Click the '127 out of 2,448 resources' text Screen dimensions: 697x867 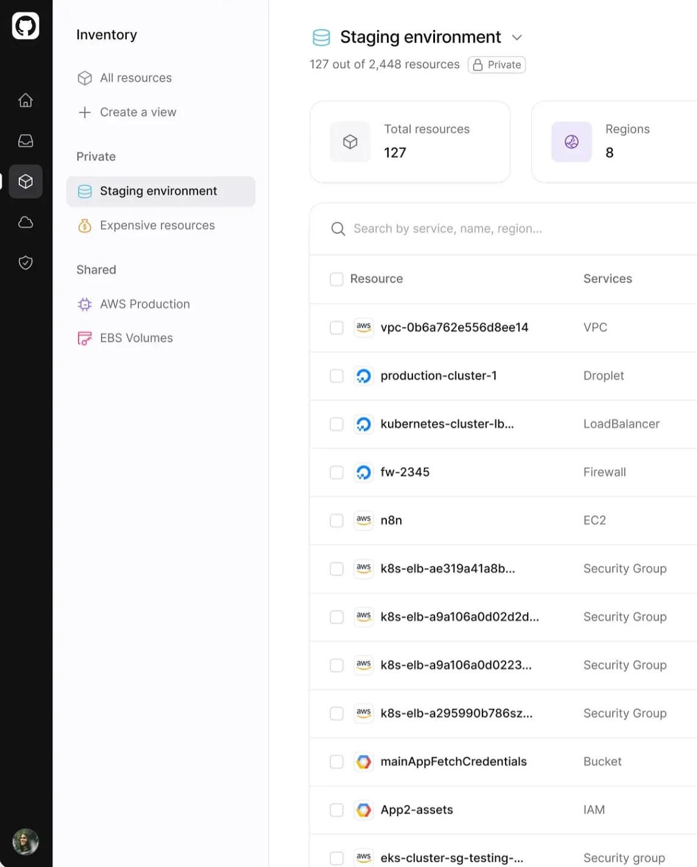pyautogui.click(x=384, y=65)
